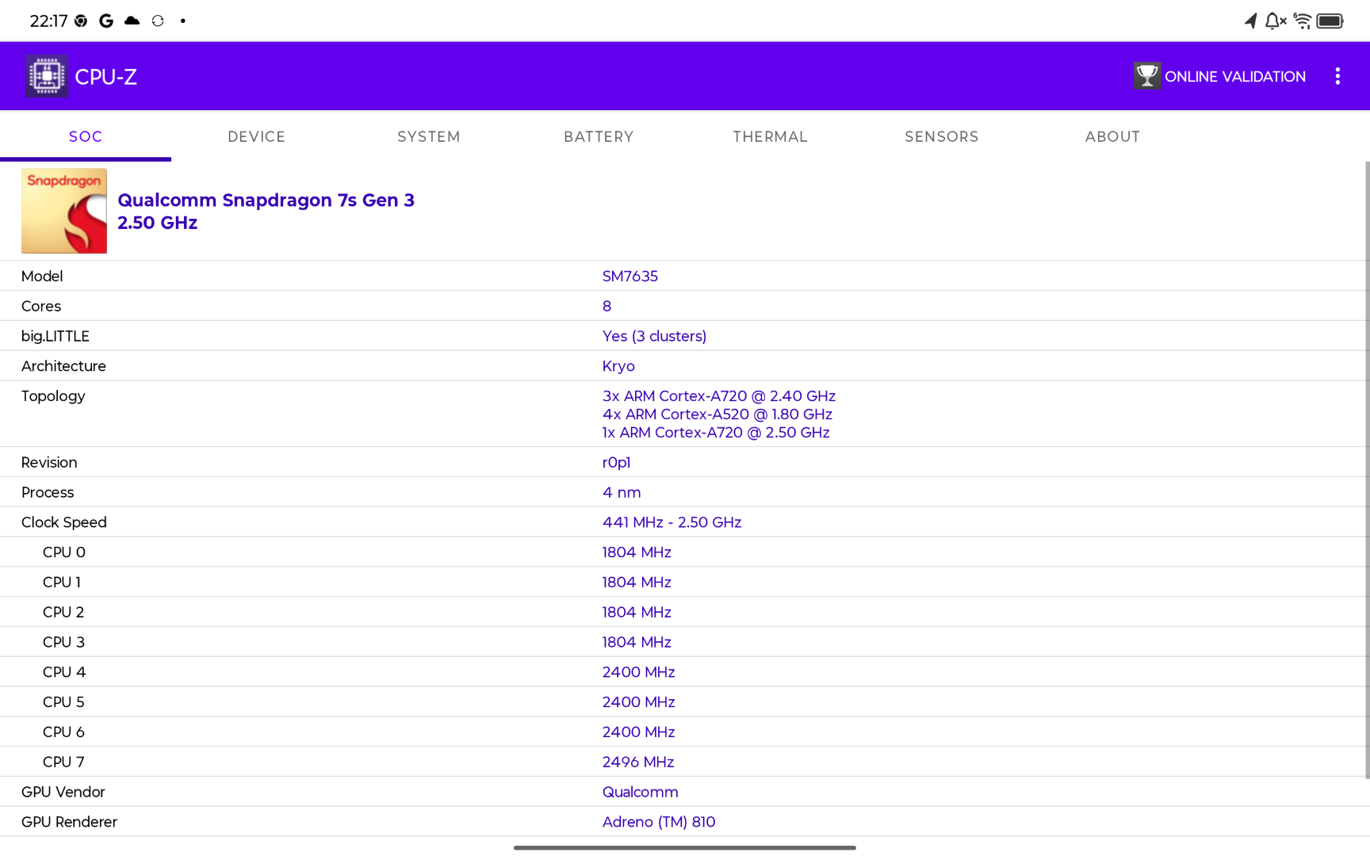
Task: Tap the online validation trophy icon
Action: coord(1146,76)
